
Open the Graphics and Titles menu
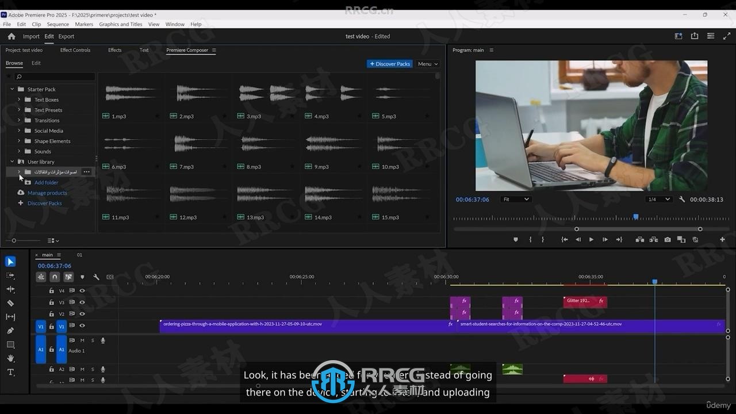(x=121, y=24)
